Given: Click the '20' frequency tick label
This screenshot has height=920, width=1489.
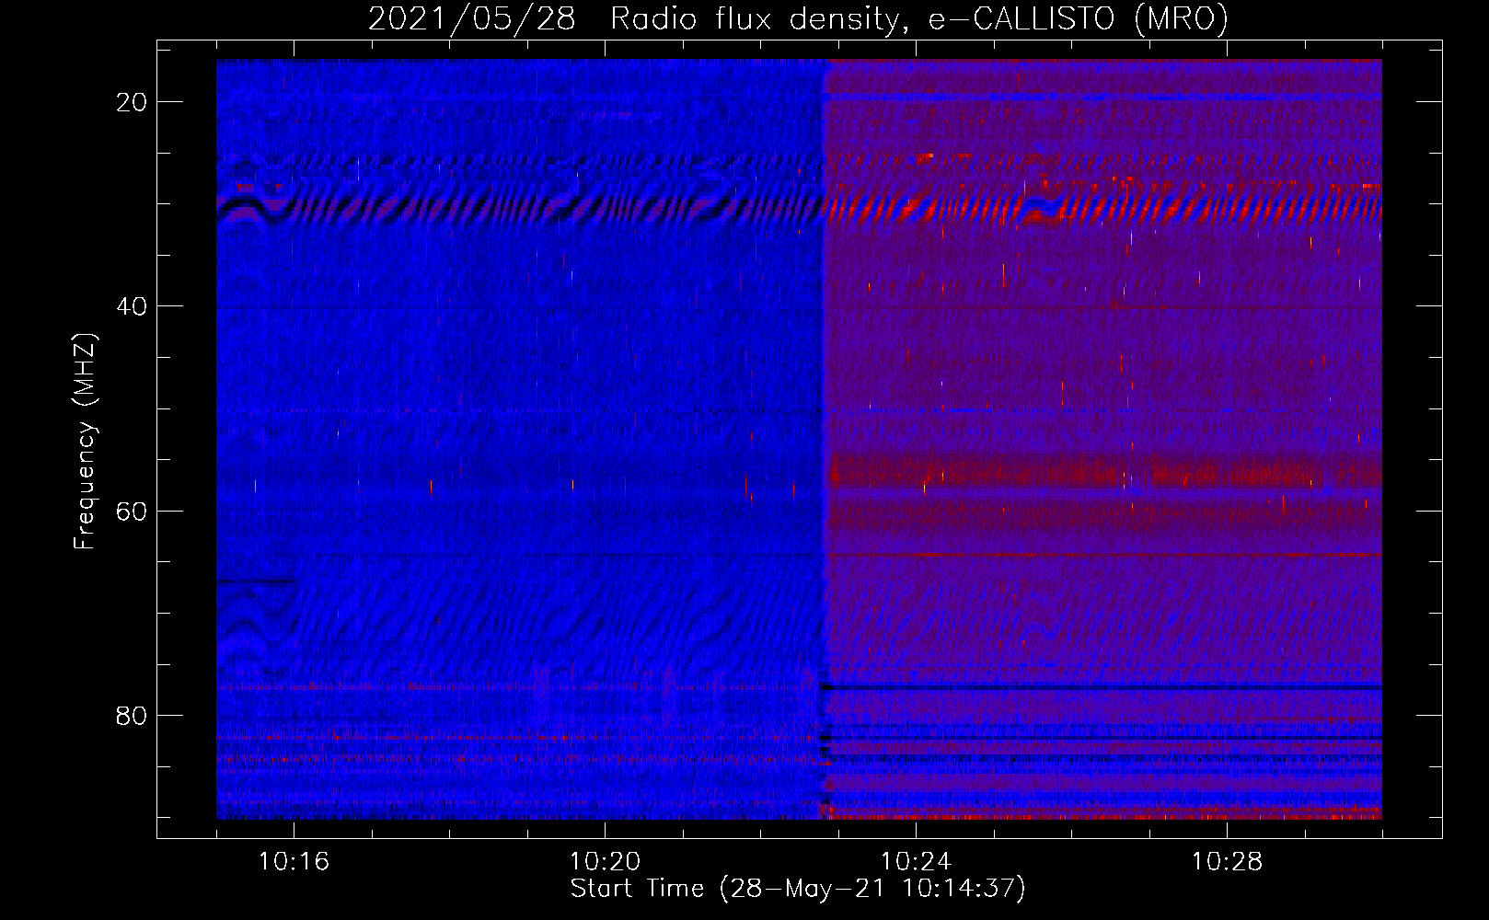Looking at the screenshot, I should pyautogui.click(x=132, y=102).
